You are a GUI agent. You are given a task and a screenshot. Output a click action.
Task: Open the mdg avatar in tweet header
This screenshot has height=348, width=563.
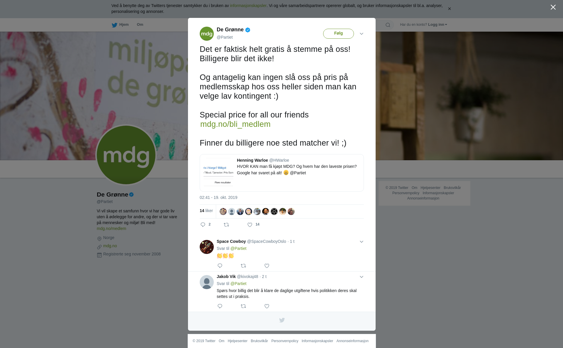click(x=207, y=34)
